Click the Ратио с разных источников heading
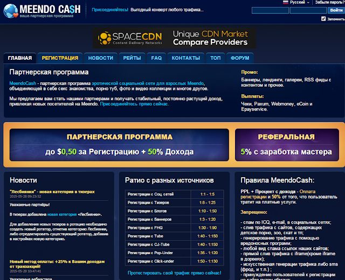This screenshot has height=280, width=345. (x=169, y=180)
